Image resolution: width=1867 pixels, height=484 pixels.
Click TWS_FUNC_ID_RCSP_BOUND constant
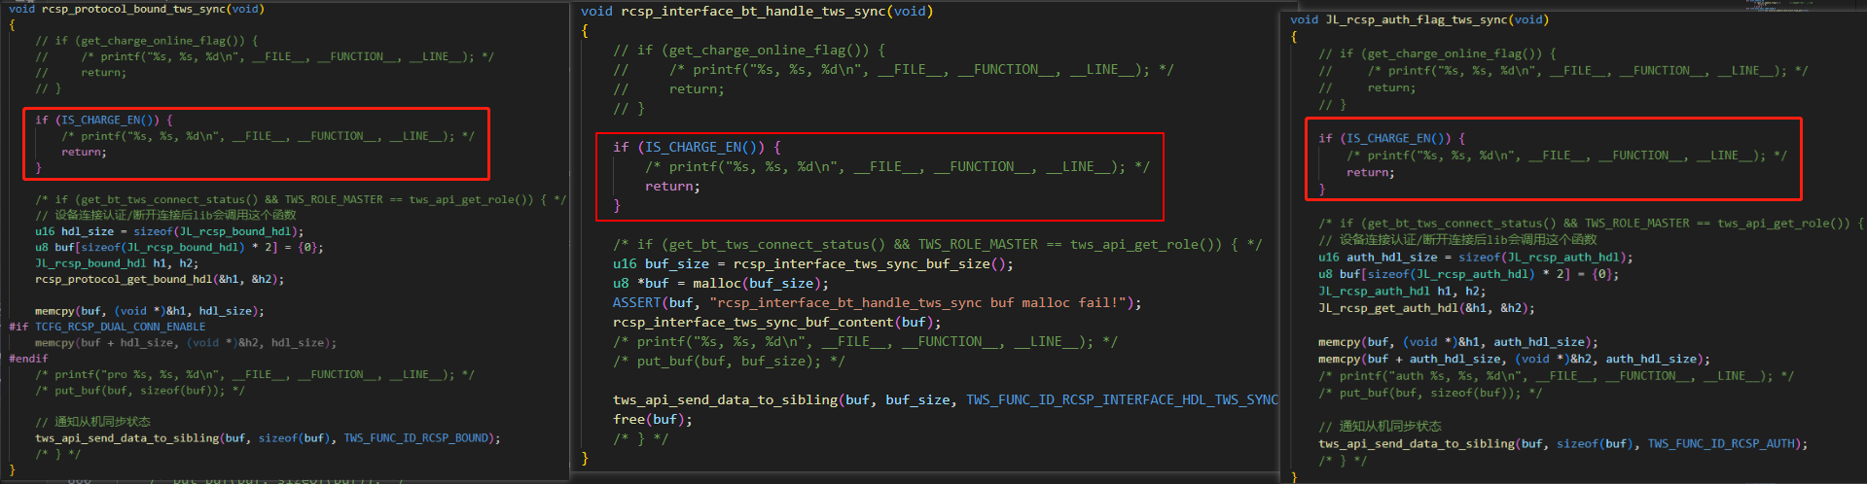point(416,438)
